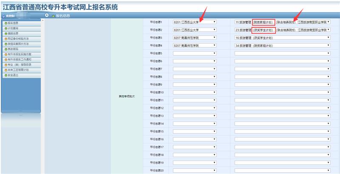Open the empty major dropdown for 平行志愿11
The height and width of the screenshot is (174, 340).
(283, 100)
